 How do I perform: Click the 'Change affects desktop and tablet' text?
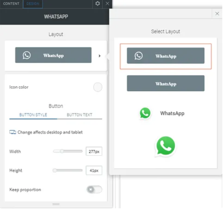[50, 132]
